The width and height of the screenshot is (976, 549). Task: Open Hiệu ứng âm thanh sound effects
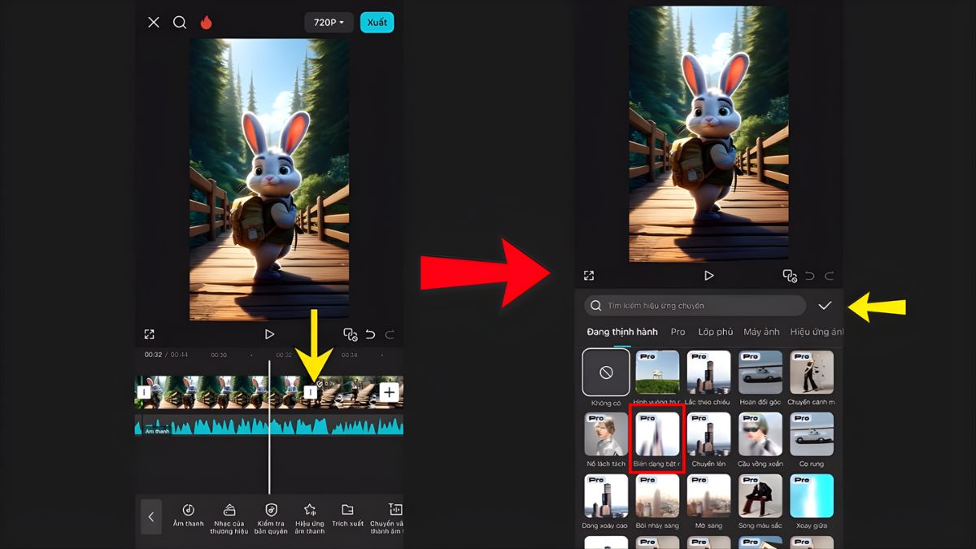310,518
